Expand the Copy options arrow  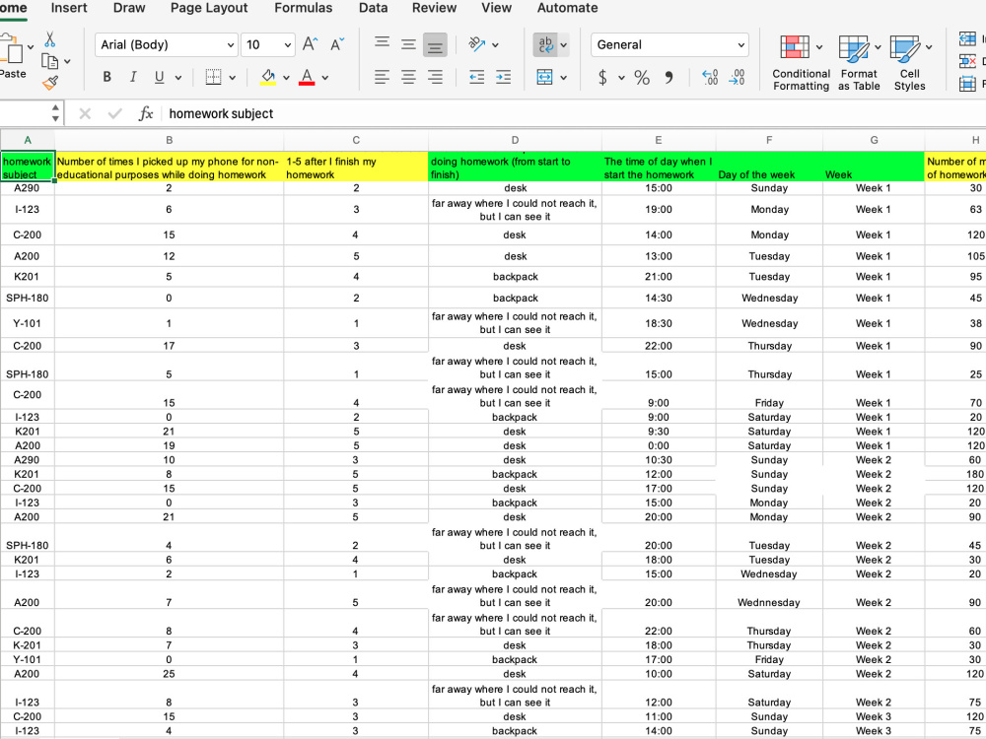click(67, 61)
